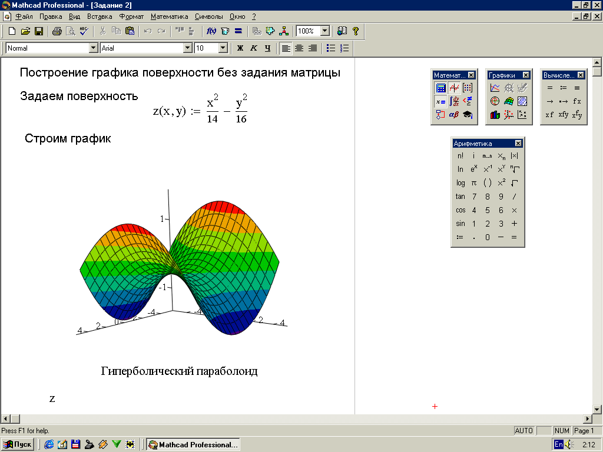Close the Графики palette
The width and height of the screenshot is (603, 452).
pos(526,75)
